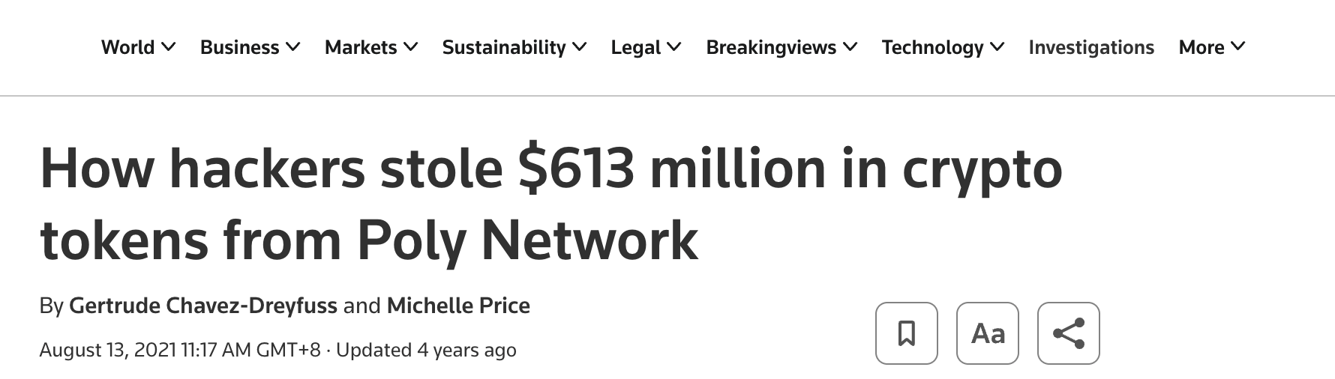This screenshot has width=1335, height=379.
Task: Expand the More menu chevron
Action: click(x=1238, y=47)
